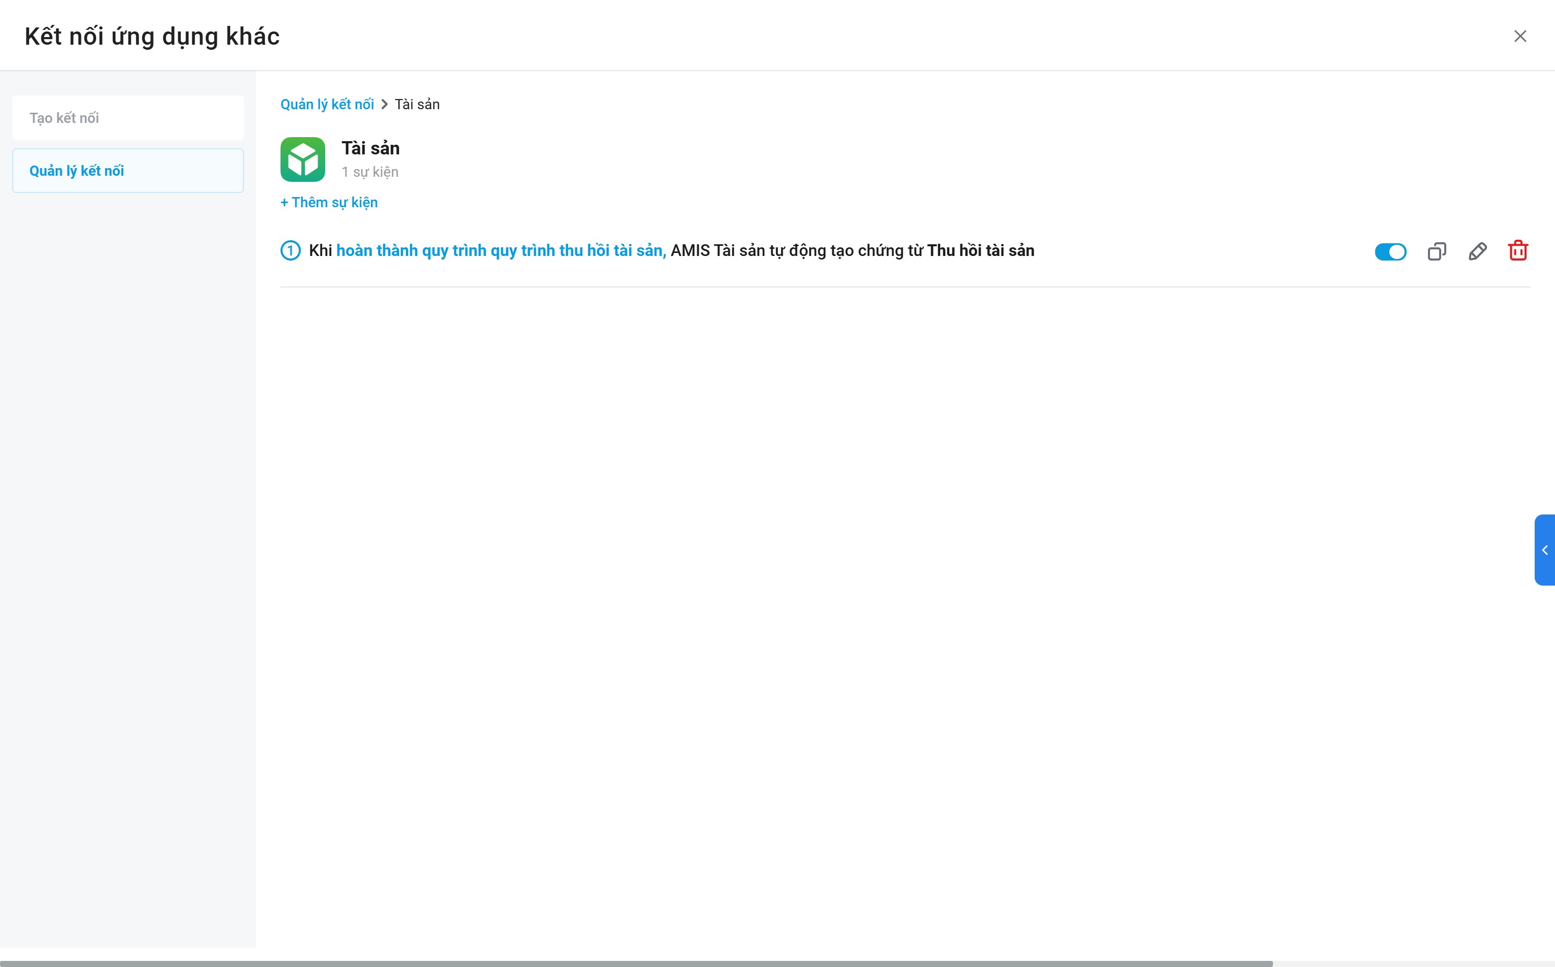
Task: Duplicate the thu hồi tài sản event
Action: click(x=1437, y=251)
